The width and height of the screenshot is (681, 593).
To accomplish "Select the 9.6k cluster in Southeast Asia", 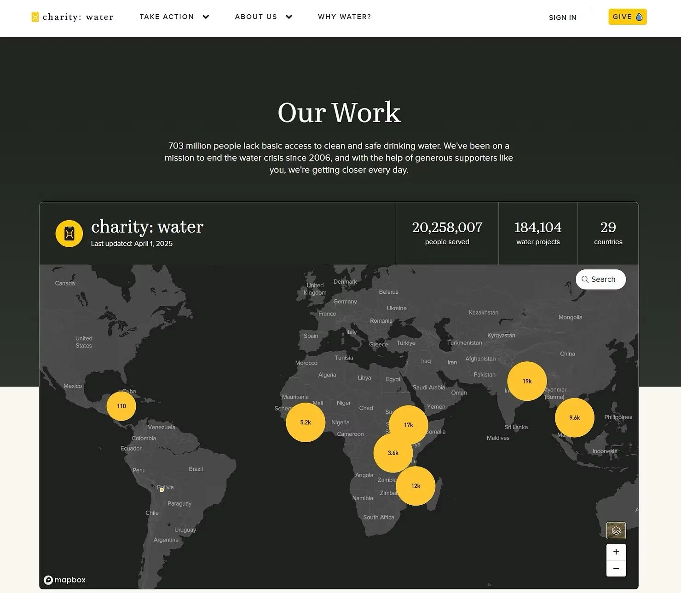I will (575, 418).
